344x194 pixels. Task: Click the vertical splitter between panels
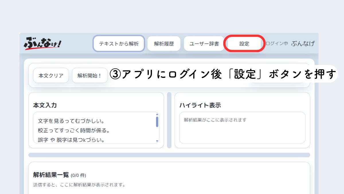tap(169, 120)
